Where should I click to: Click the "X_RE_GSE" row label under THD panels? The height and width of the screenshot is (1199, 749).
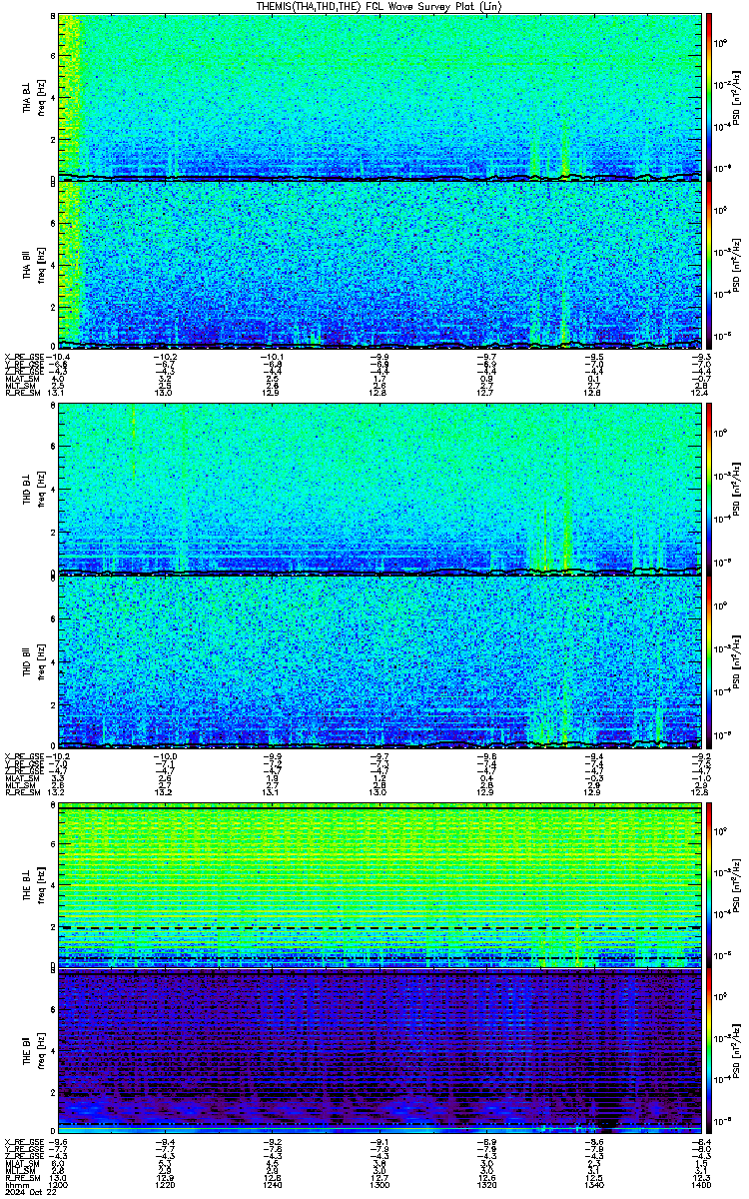coord(23,756)
